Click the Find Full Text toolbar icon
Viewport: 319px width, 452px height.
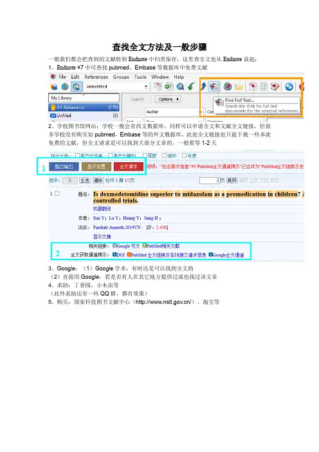[x=214, y=86]
